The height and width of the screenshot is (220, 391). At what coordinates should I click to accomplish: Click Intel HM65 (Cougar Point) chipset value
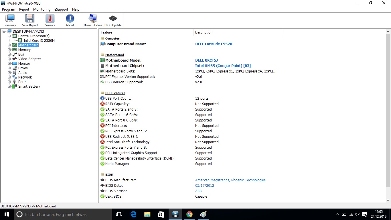[223, 66]
